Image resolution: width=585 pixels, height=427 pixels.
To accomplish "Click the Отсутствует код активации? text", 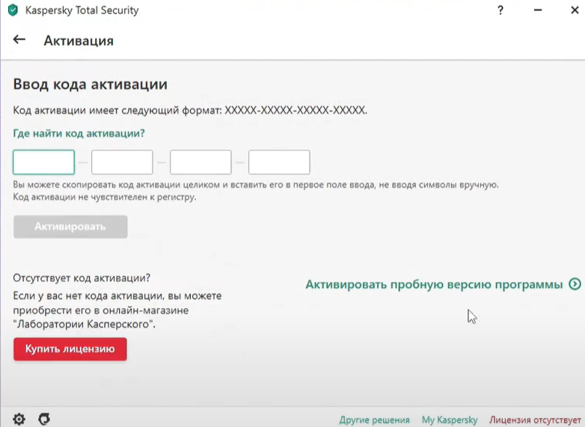I will [x=82, y=278].
